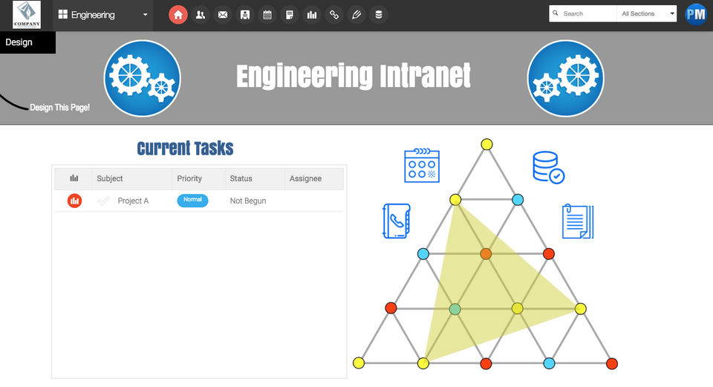
Task: Click the left gears banner icon
Action: click(x=142, y=78)
